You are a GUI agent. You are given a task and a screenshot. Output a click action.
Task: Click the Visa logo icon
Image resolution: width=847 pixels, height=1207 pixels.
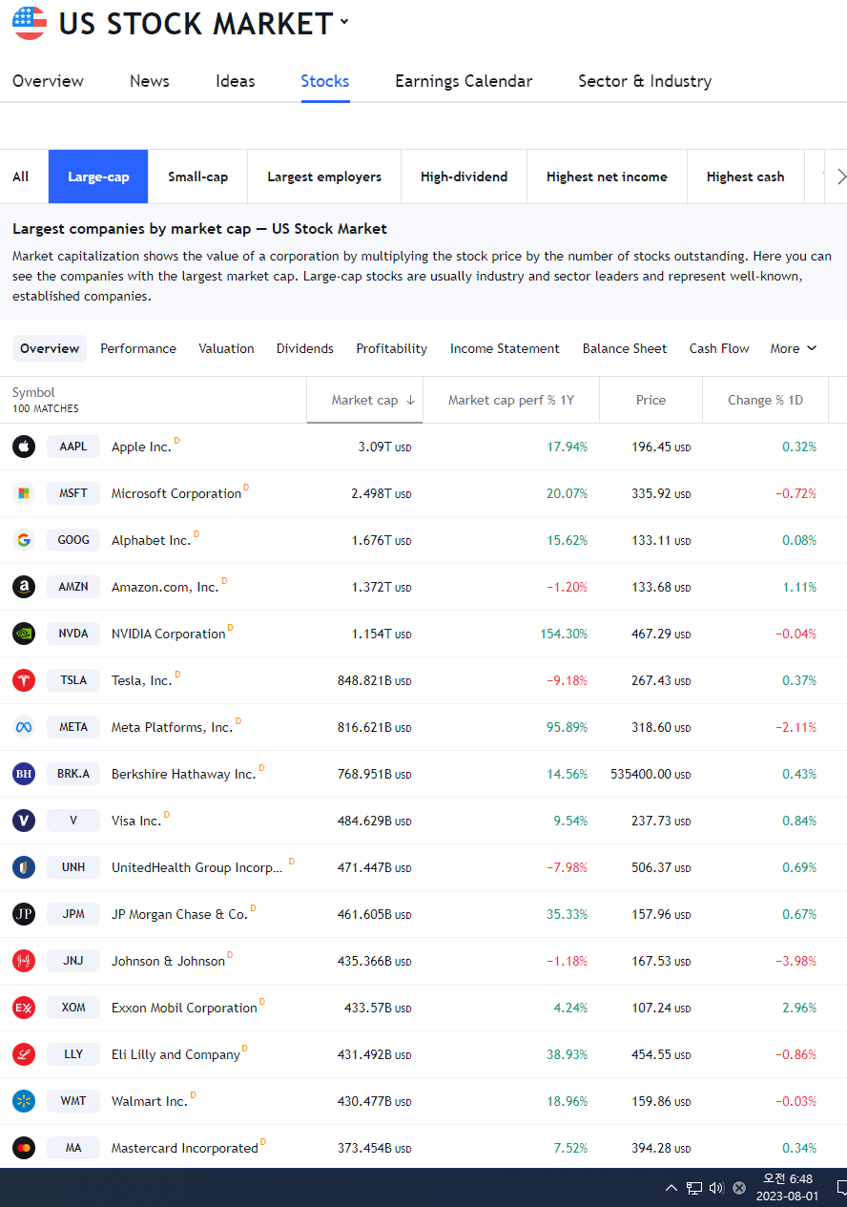pyautogui.click(x=24, y=821)
